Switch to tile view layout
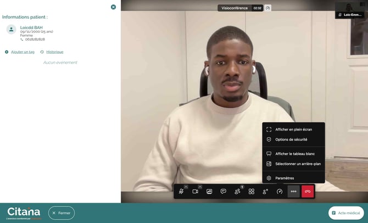The image size is (368, 223). pos(252,192)
